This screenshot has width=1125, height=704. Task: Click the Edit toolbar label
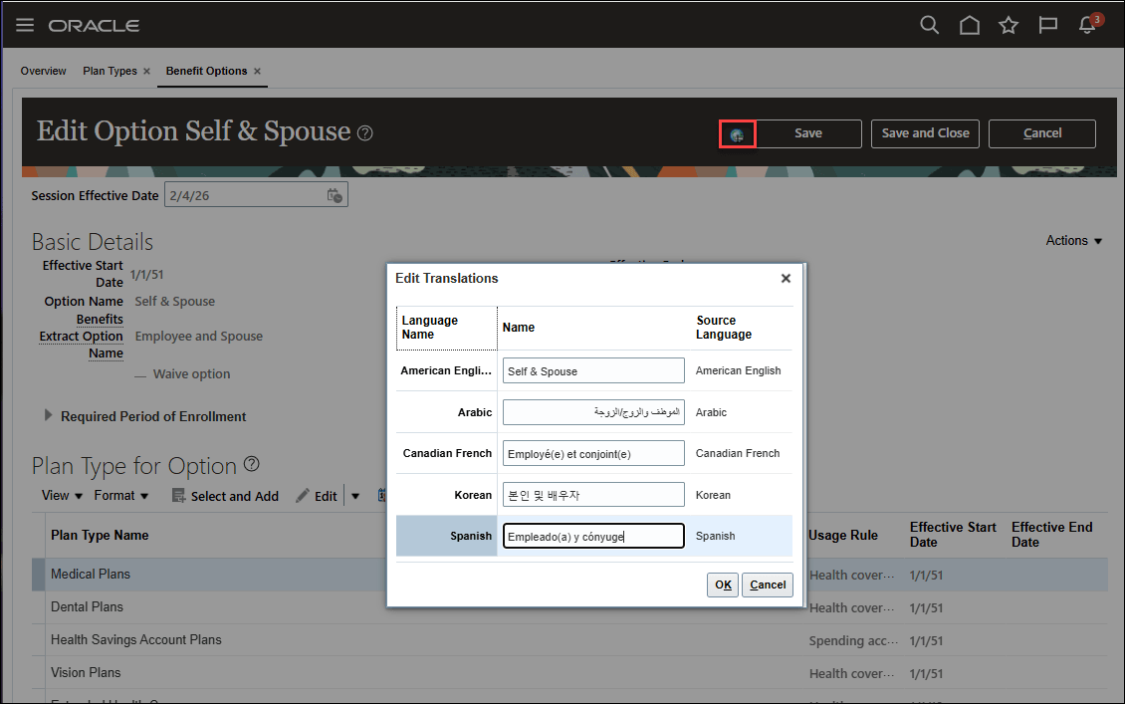click(326, 497)
